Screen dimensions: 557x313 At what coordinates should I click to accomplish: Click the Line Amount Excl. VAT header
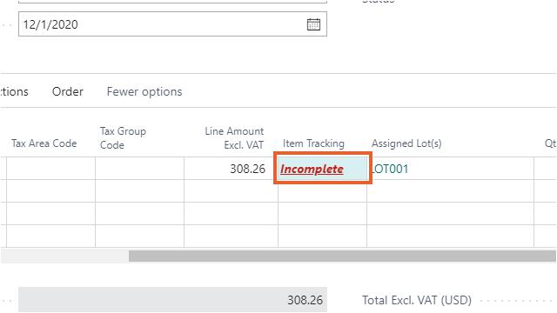click(x=234, y=138)
